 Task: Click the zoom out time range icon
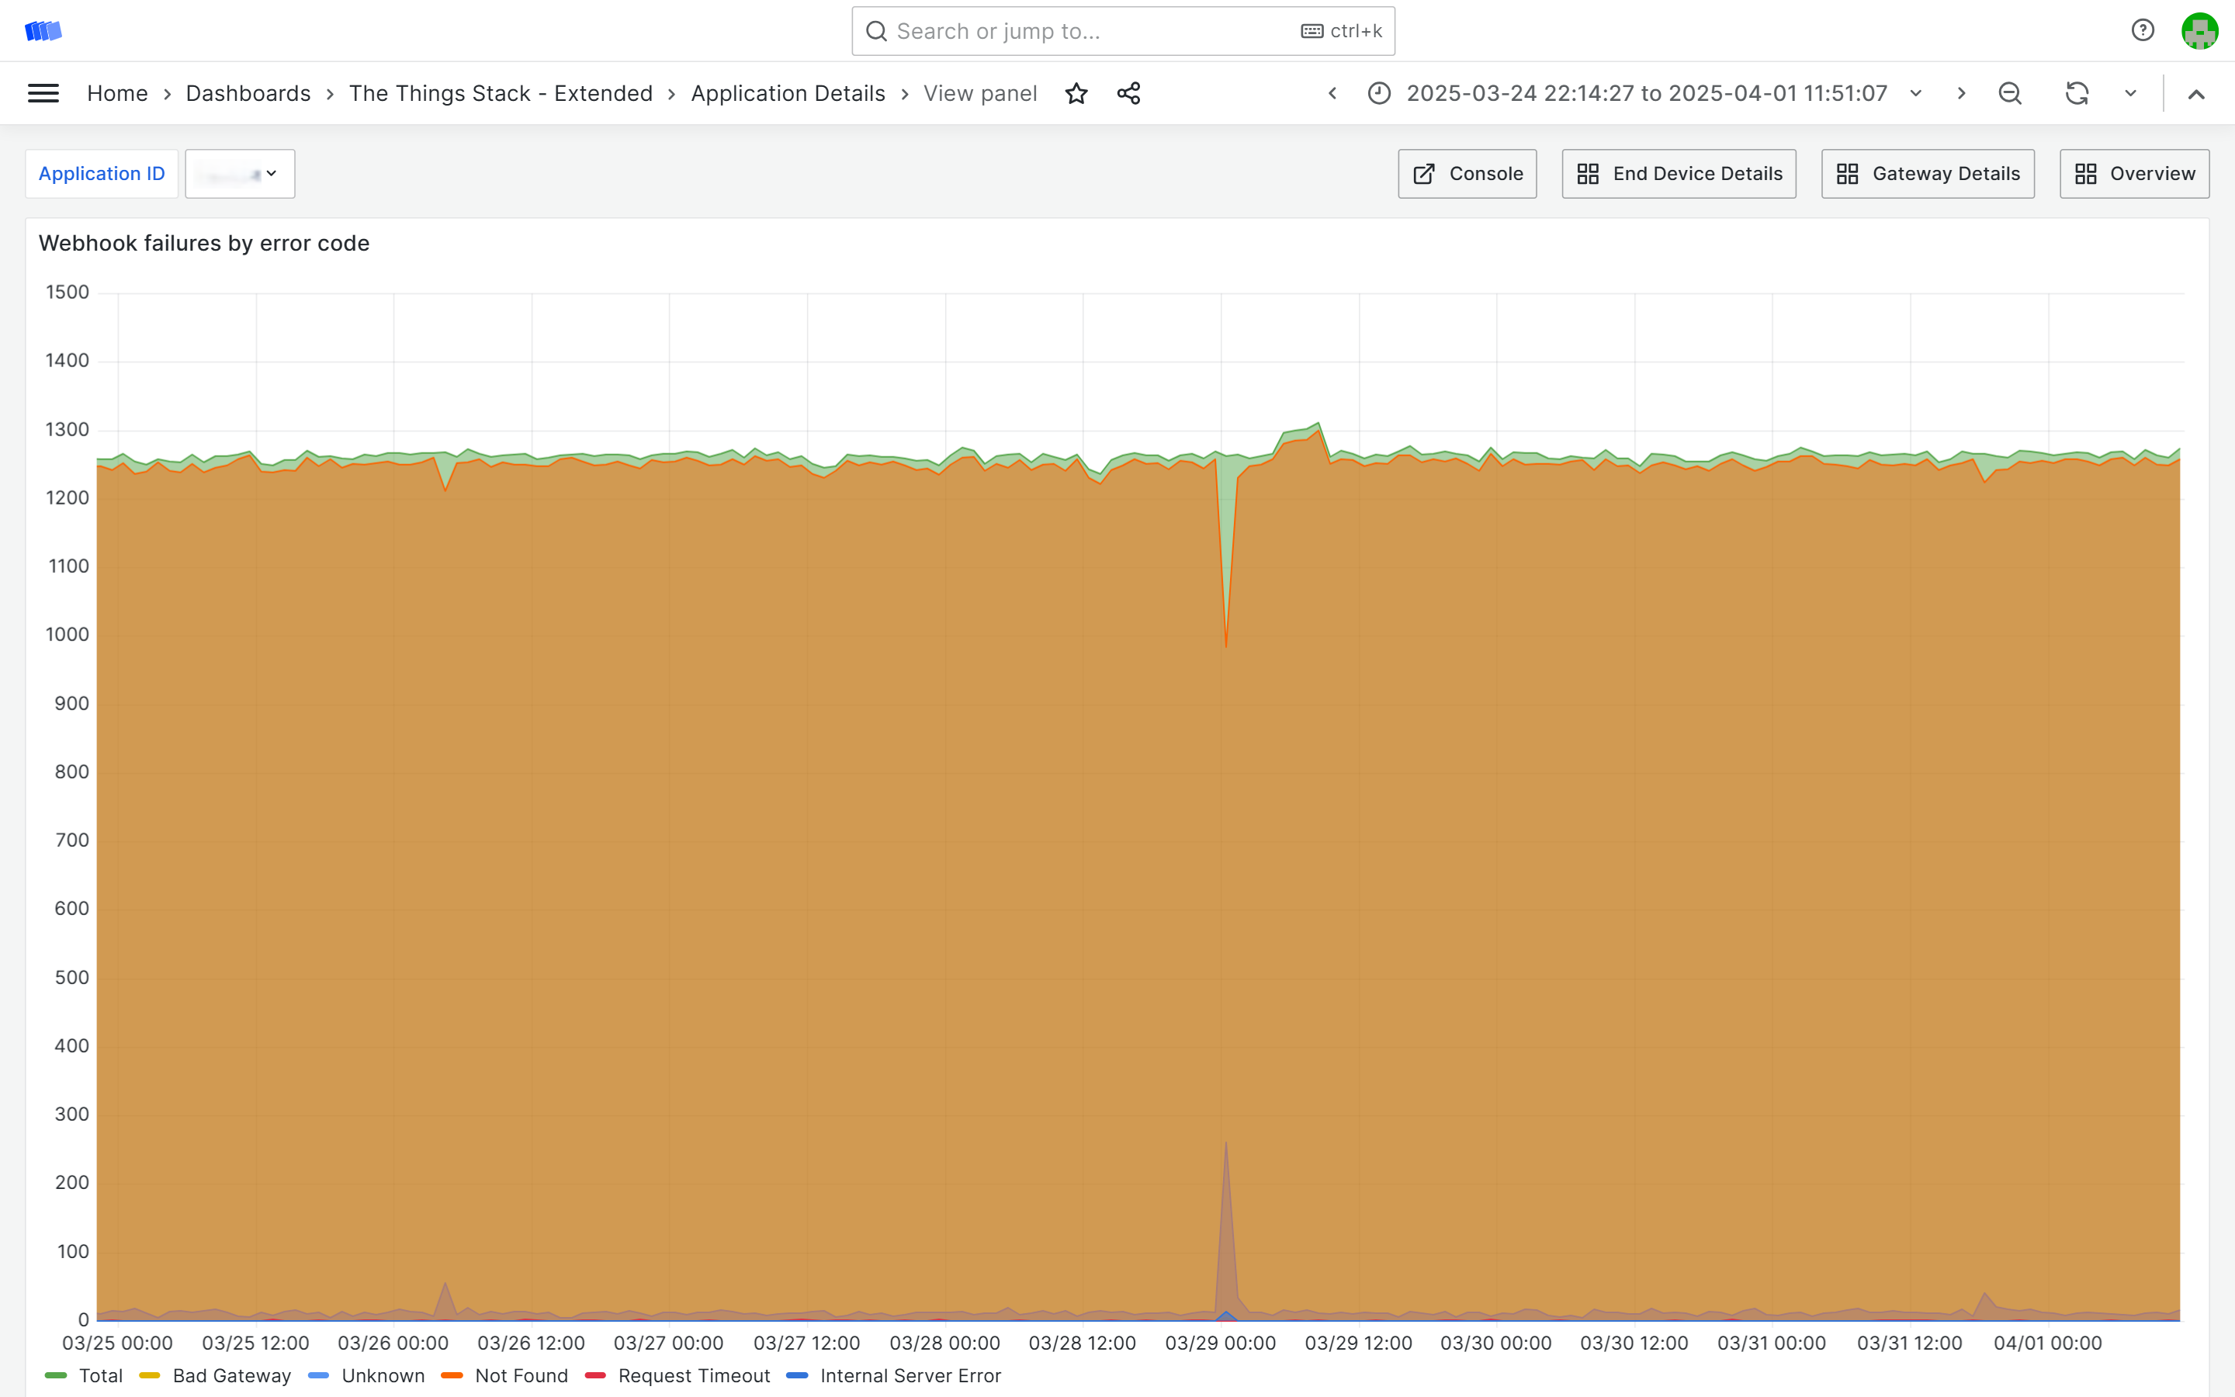click(2008, 92)
